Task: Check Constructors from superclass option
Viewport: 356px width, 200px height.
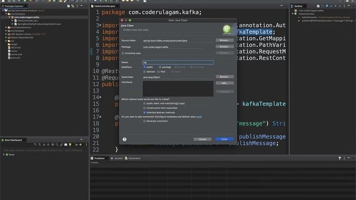Action: pyautogui.click(x=145, y=108)
